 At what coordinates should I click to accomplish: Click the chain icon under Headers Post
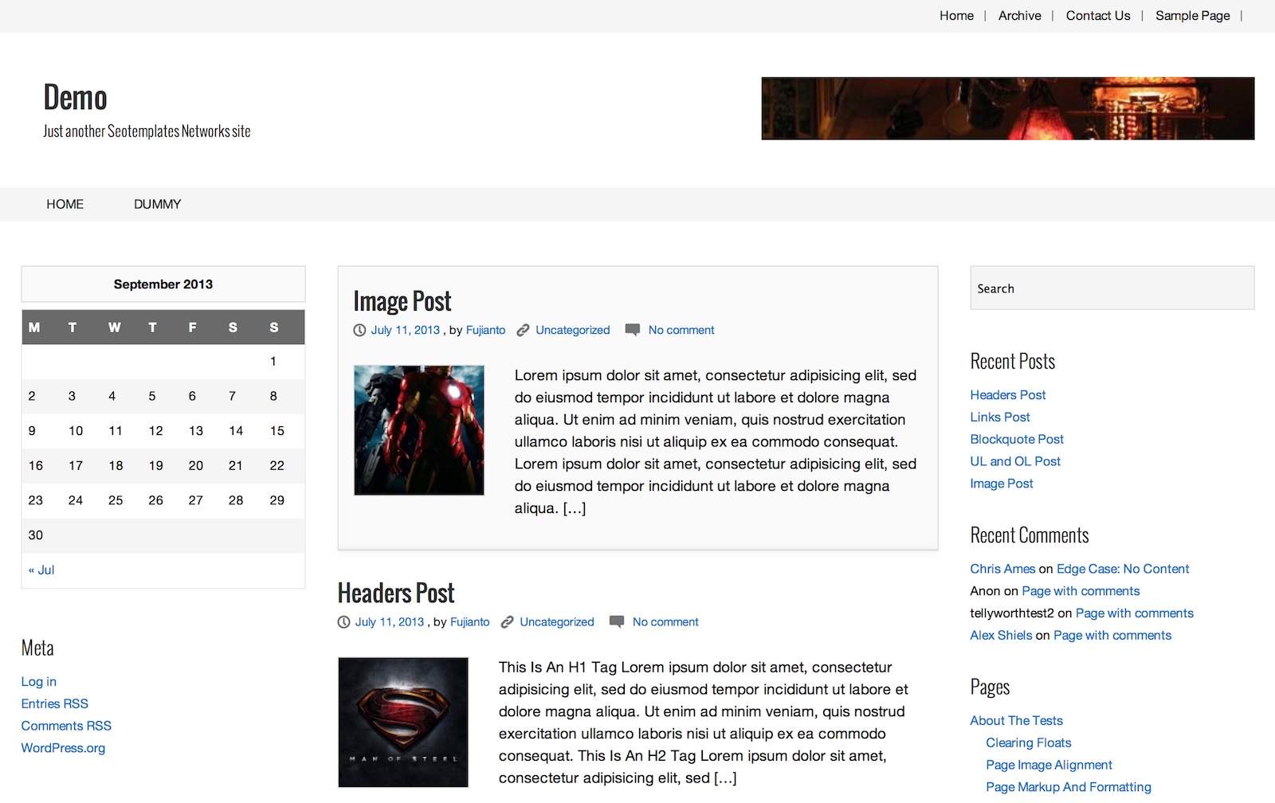tap(507, 622)
